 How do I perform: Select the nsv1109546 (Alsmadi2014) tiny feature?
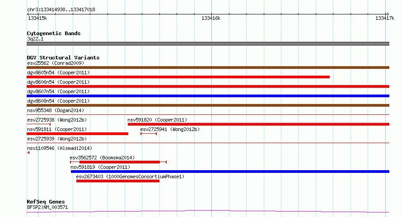tap(28, 153)
